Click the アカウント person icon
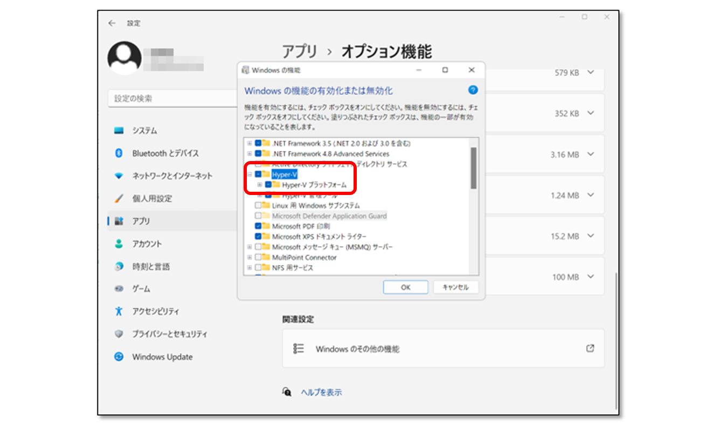The image size is (706, 425). tap(119, 244)
